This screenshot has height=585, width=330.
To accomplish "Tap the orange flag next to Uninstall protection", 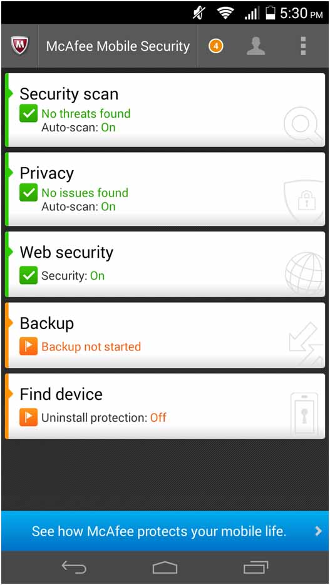I will [x=28, y=417].
